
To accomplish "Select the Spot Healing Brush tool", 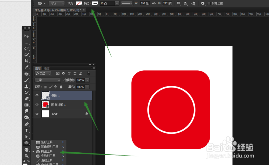I will pyautogui.click(x=26, y=74).
